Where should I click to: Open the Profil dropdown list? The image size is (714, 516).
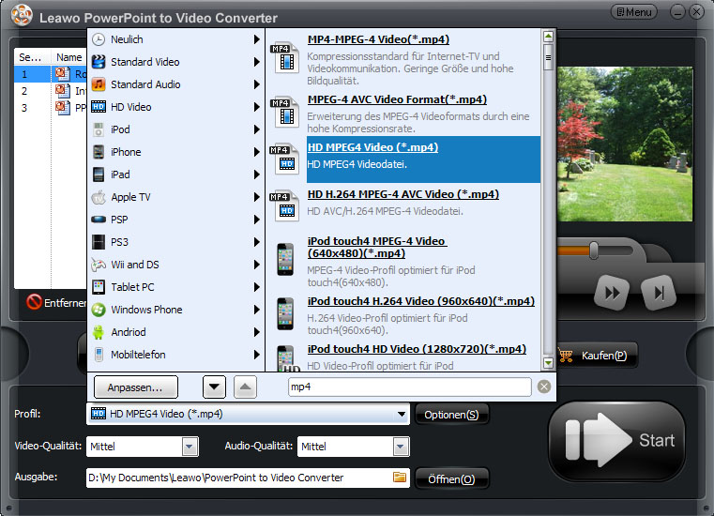point(402,414)
